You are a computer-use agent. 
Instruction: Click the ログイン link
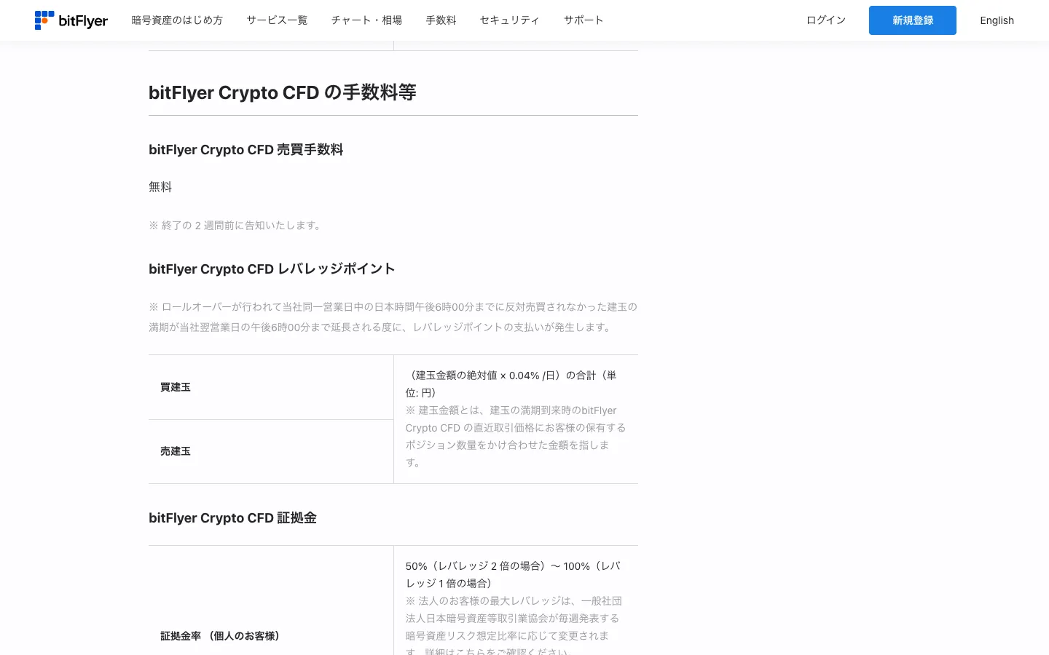[826, 20]
